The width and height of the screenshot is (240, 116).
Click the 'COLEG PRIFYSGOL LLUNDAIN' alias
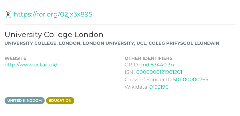183,43
